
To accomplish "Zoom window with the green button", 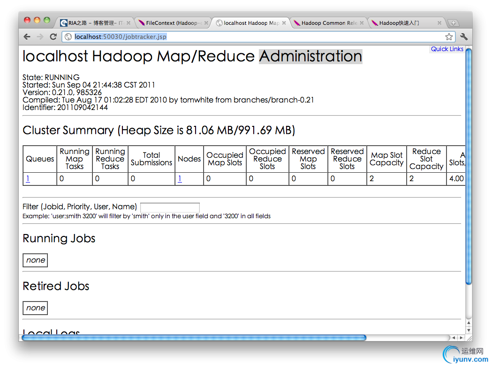I will pos(47,20).
